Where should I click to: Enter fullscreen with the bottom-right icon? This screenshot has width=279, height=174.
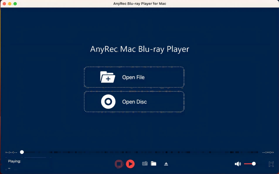click(x=271, y=164)
